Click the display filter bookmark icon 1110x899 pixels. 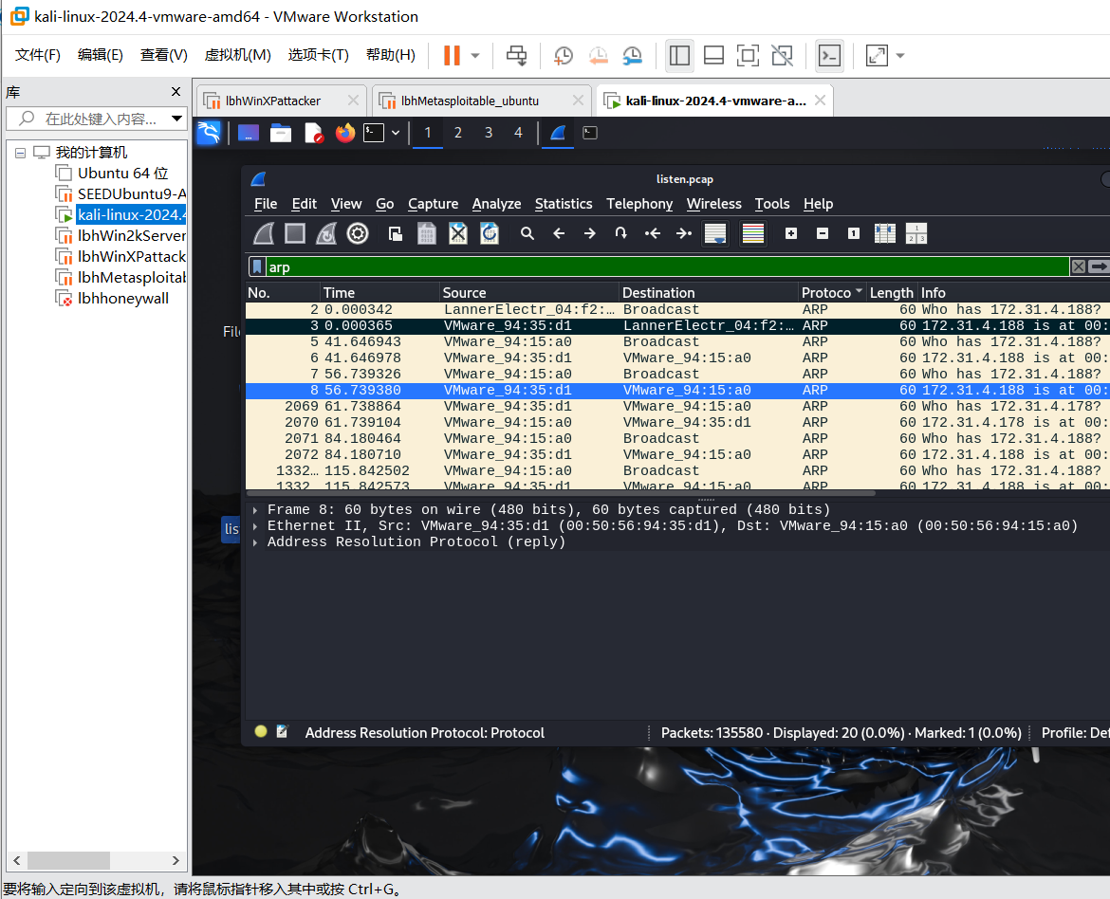tap(257, 266)
